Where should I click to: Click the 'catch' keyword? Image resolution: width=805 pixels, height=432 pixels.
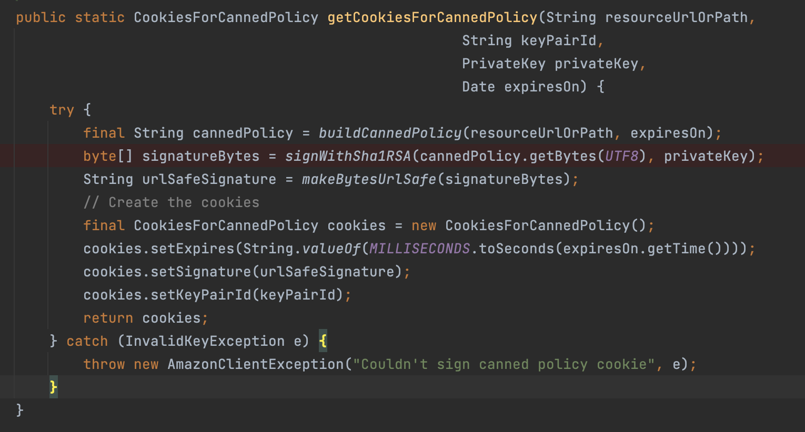pos(87,341)
